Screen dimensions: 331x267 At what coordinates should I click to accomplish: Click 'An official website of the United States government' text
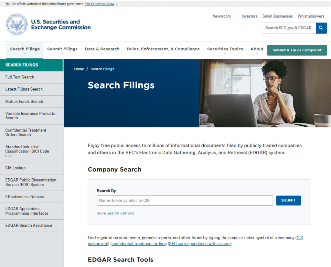(x=48, y=4)
